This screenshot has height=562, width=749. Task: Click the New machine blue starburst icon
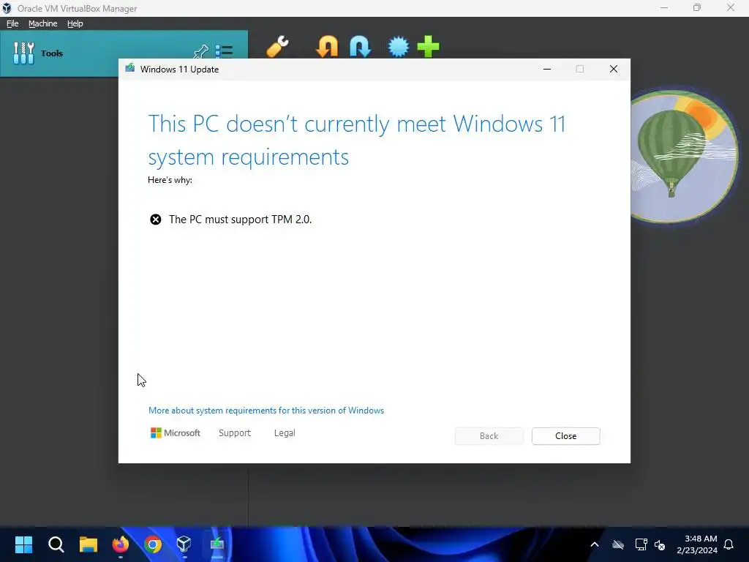click(399, 47)
